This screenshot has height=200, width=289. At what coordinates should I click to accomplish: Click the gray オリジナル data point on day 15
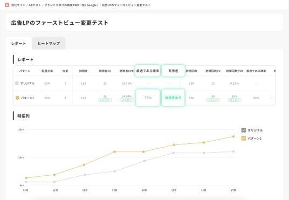click(x=174, y=153)
